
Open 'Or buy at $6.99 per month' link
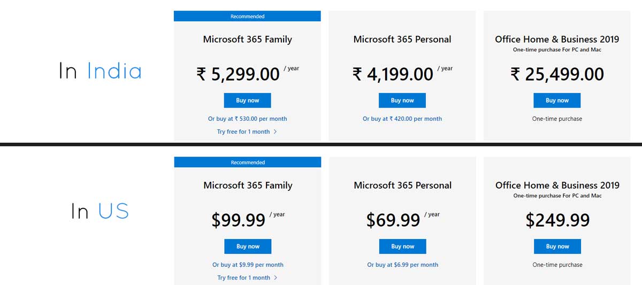click(x=403, y=265)
